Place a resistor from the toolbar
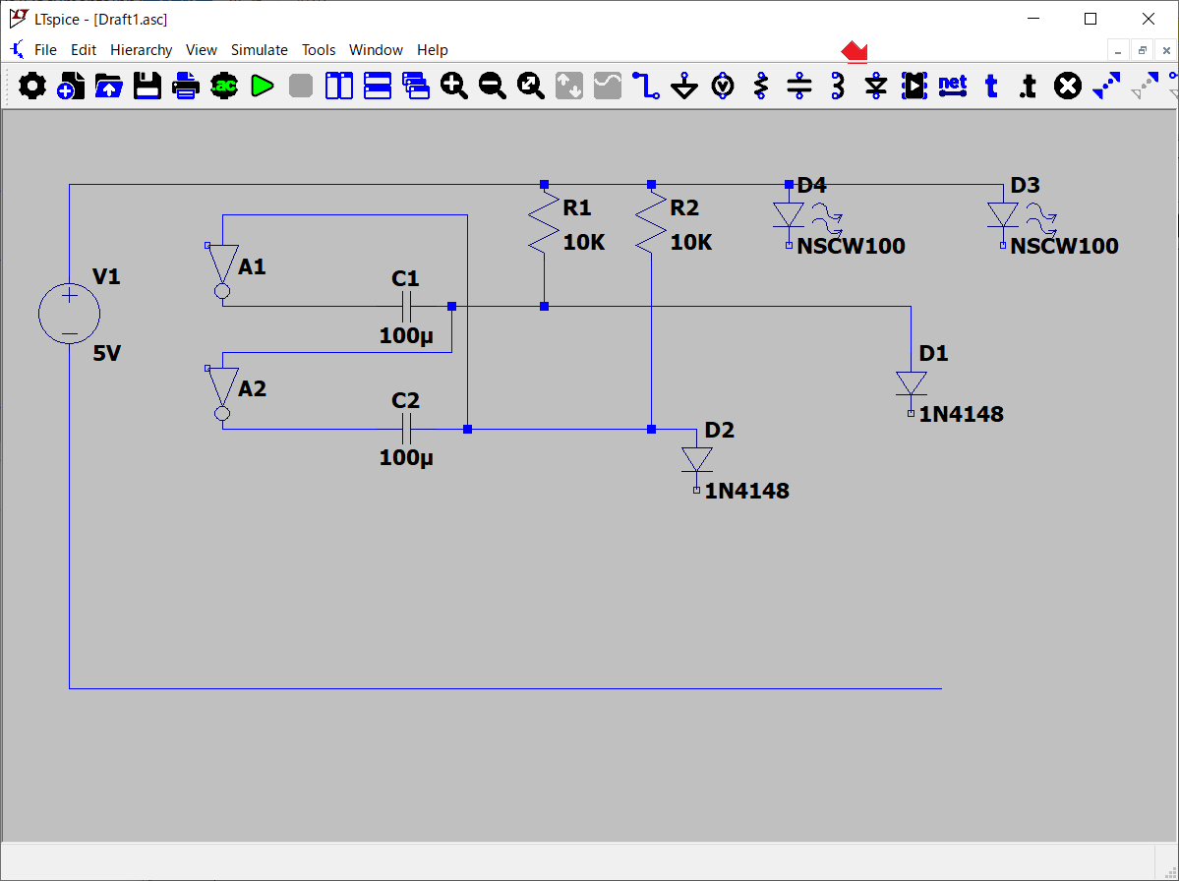 tap(761, 87)
